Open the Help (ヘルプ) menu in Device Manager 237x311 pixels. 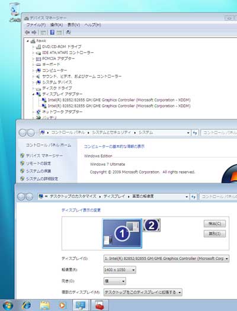(x=92, y=25)
